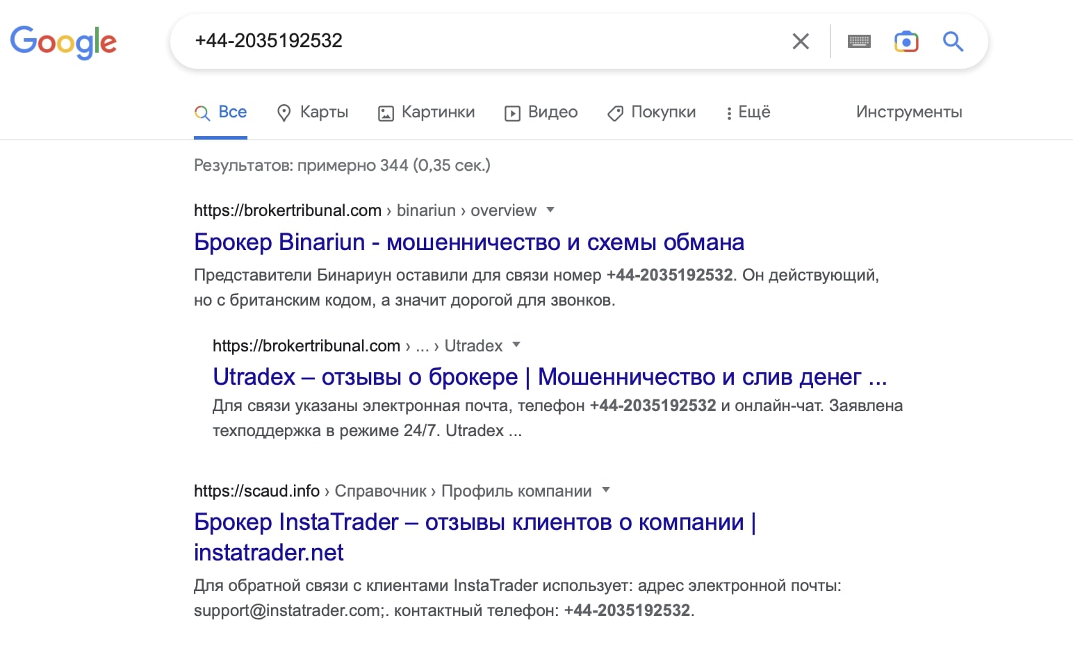This screenshot has height=657, width=1073.
Task: Select text 'Результатов: примерно 344 (0,35 сек.)'
Action: coord(342,165)
